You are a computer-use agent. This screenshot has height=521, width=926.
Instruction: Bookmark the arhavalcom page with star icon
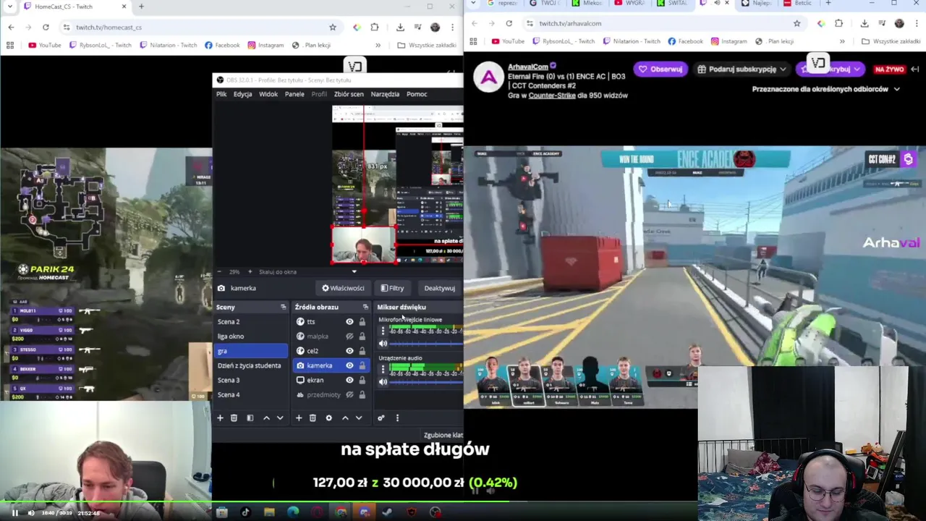(x=797, y=23)
